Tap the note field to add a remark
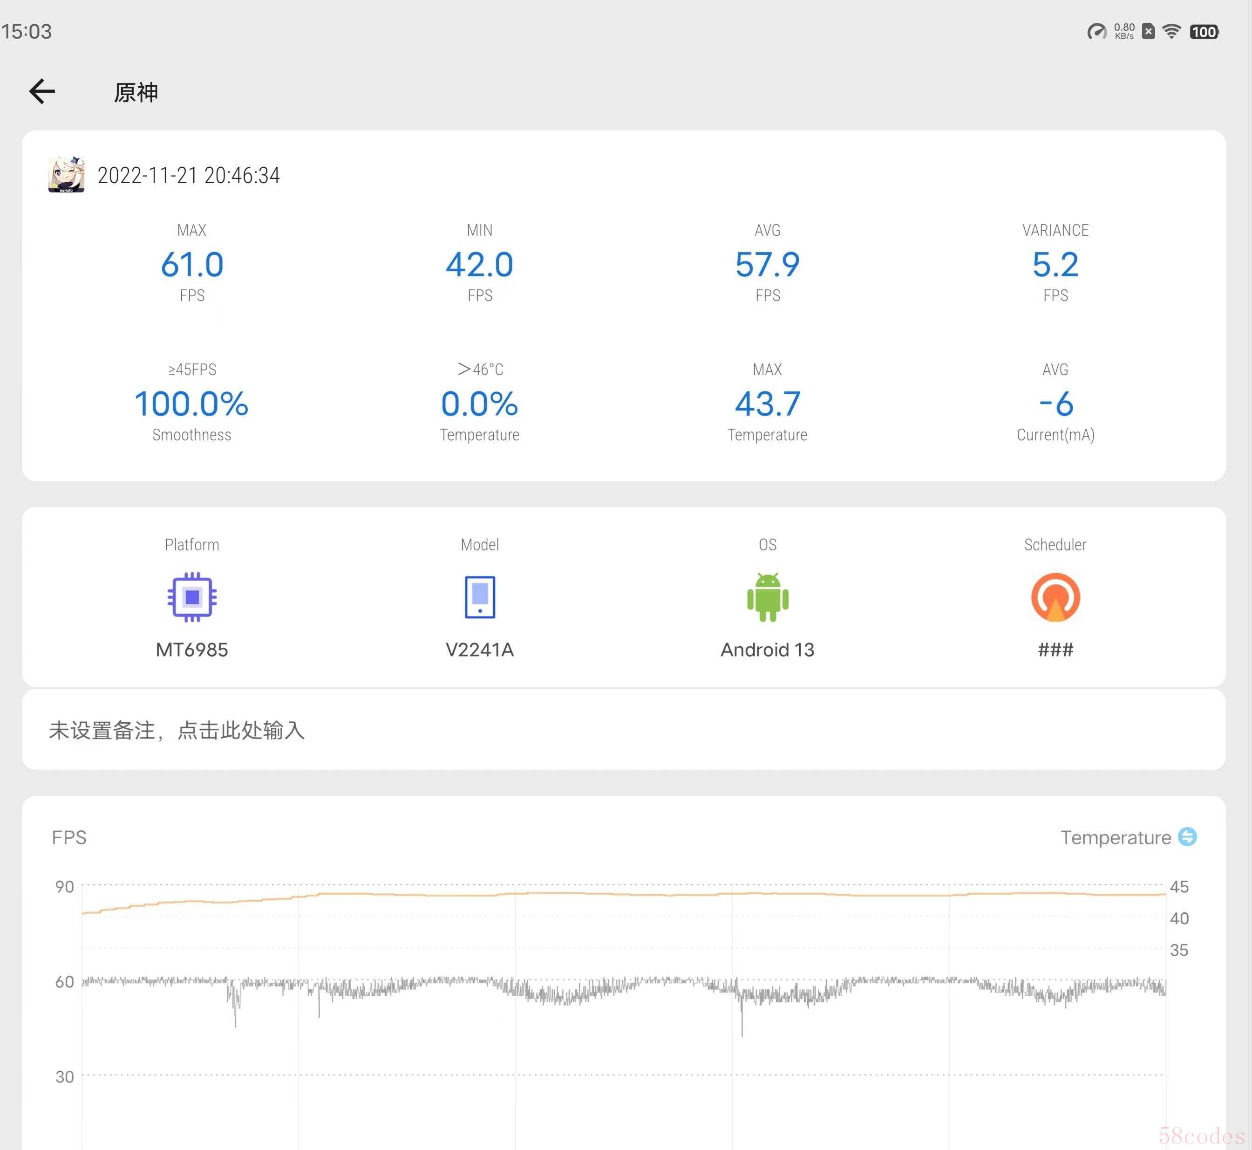1252x1150 pixels. pos(624,729)
